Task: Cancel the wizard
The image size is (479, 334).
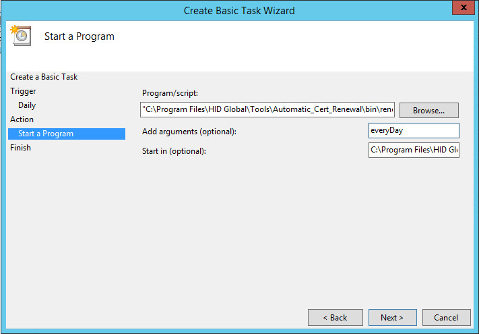Action: [446, 317]
